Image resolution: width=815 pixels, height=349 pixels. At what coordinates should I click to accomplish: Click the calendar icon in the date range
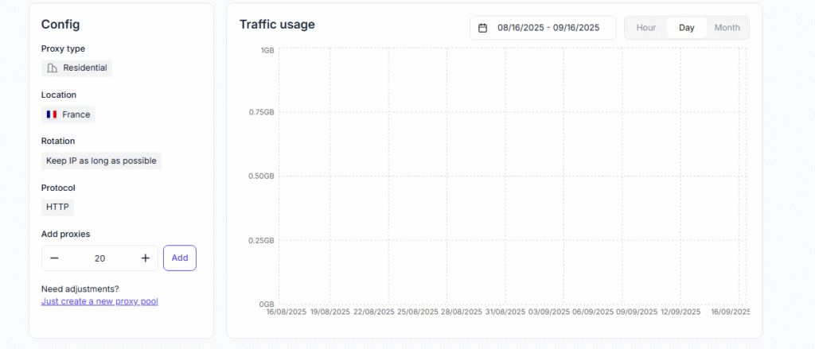click(483, 28)
